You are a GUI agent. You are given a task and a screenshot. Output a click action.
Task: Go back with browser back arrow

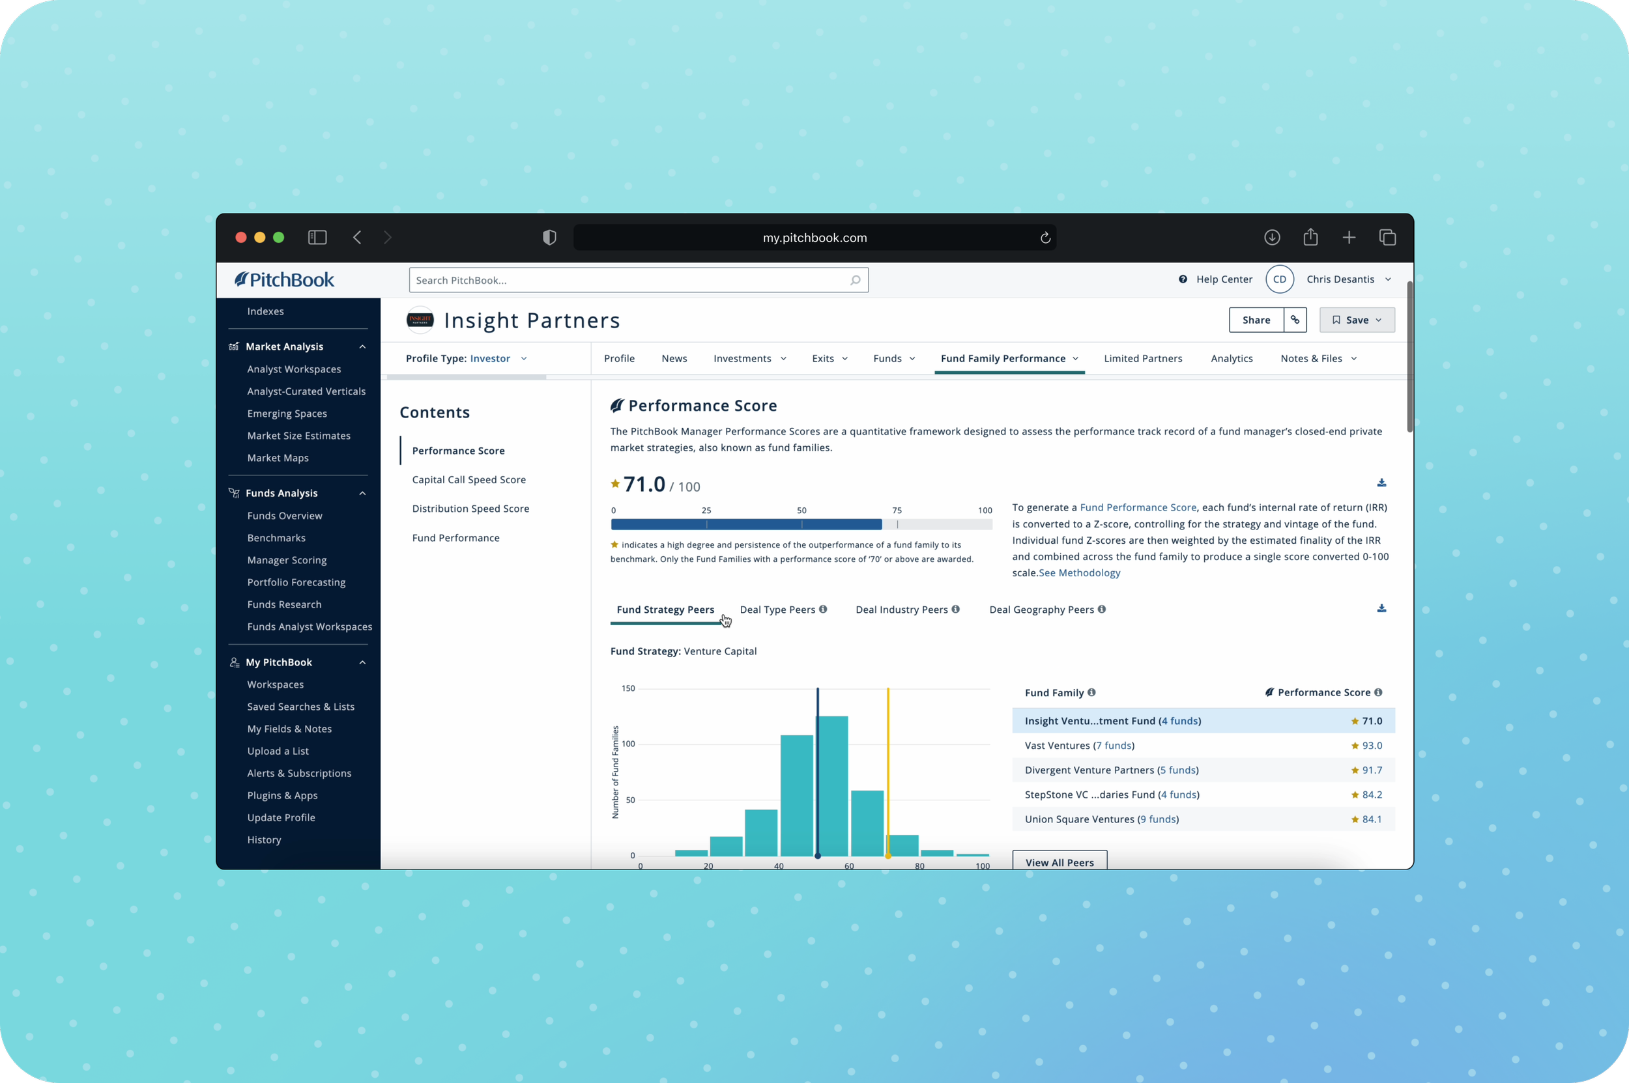coord(357,238)
